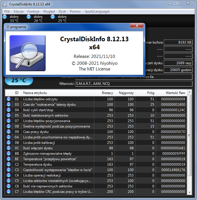
Task: Open the Język(Language) menu
Action: (97, 11)
